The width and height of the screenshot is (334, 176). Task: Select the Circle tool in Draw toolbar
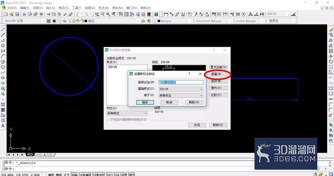click(3, 62)
